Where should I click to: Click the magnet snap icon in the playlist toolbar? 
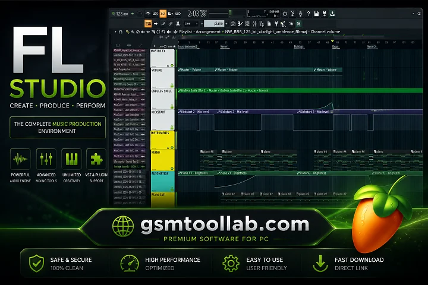pos(121,32)
